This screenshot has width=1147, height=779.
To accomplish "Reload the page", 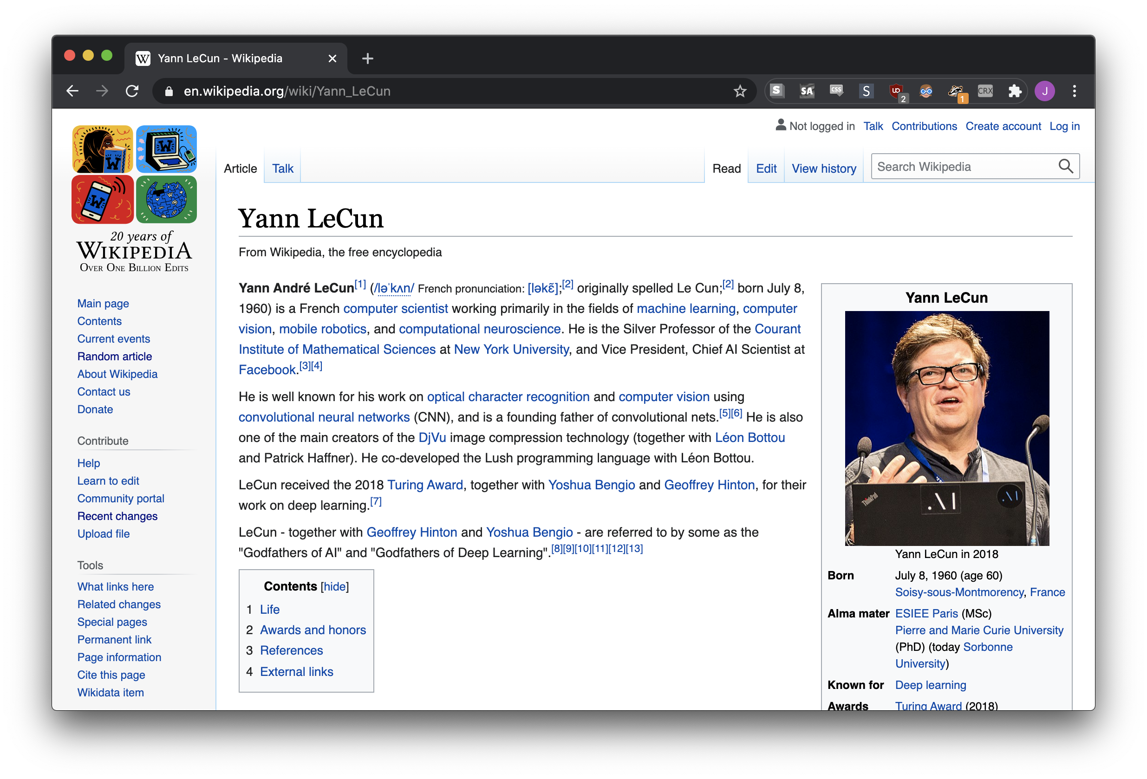I will 132,91.
